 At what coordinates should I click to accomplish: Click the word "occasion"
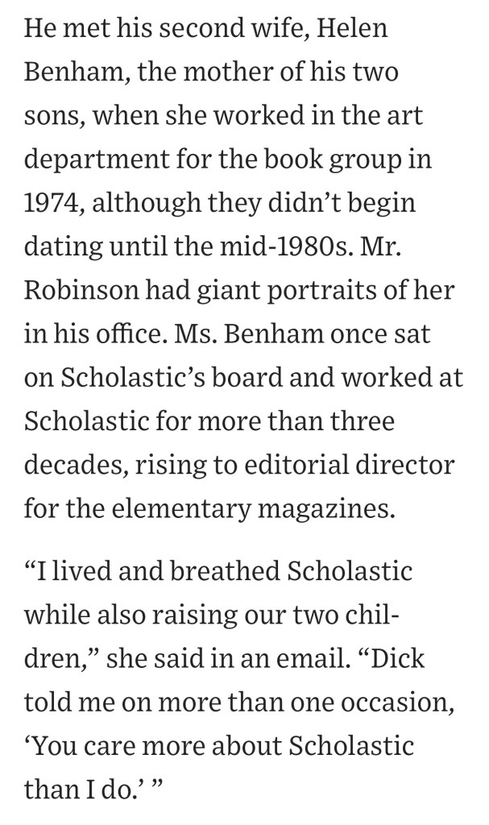pos(401,701)
